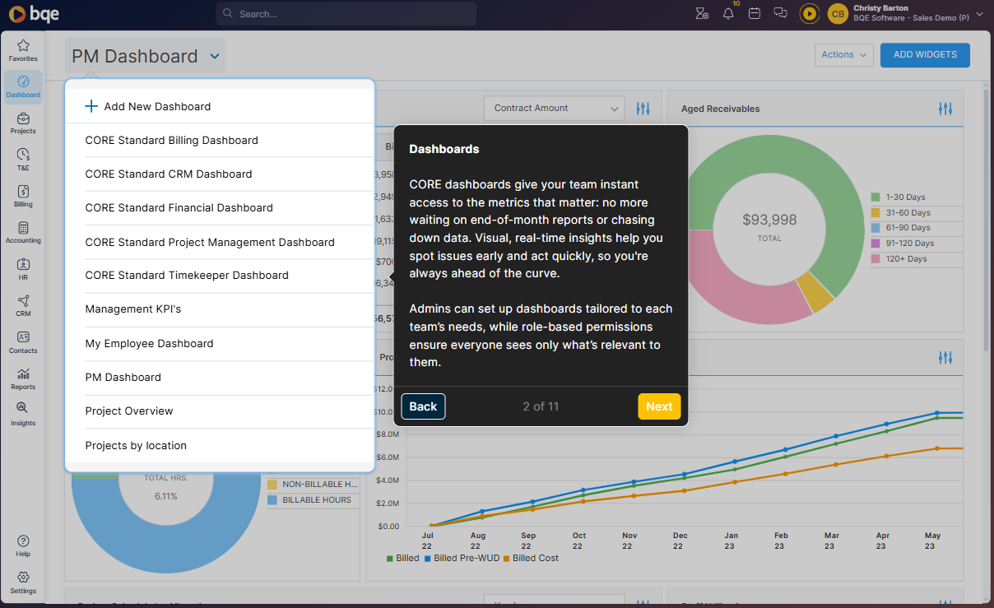Open Settings gear in sidebar

click(23, 582)
